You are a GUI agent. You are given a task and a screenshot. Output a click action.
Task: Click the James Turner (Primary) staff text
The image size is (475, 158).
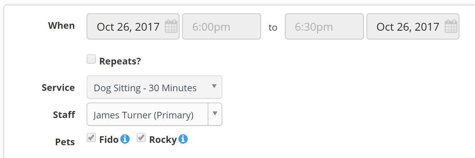(144, 115)
